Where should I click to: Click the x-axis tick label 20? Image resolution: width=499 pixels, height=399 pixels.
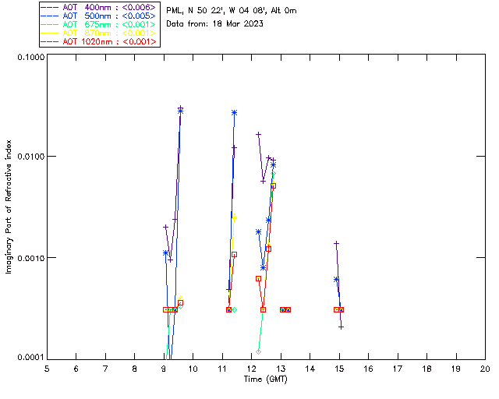[x=485, y=369]
